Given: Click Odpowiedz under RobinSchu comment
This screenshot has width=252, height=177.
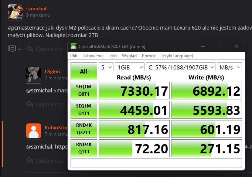Looking at the screenshot, I should click(x=50, y=160).
